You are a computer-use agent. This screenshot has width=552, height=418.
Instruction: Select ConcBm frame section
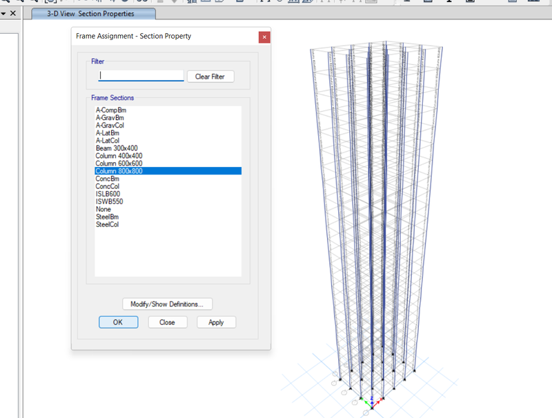click(168, 179)
